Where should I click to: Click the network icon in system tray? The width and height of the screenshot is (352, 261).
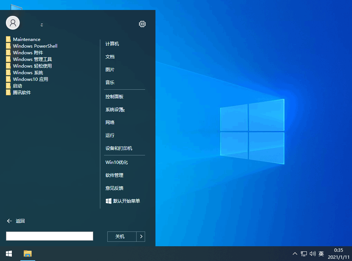click(304, 254)
